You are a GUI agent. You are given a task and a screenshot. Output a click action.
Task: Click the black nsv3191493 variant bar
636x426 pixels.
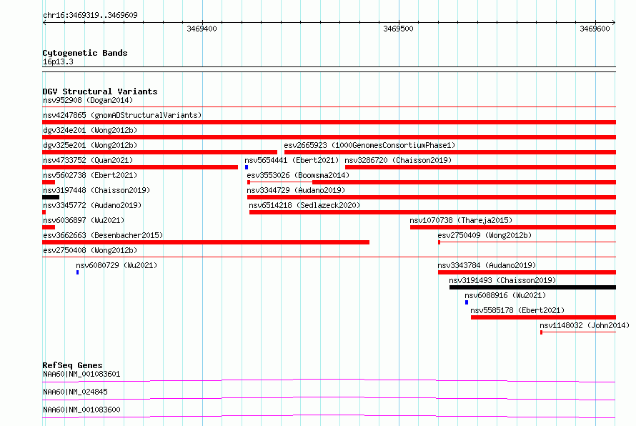click(532, 287)
